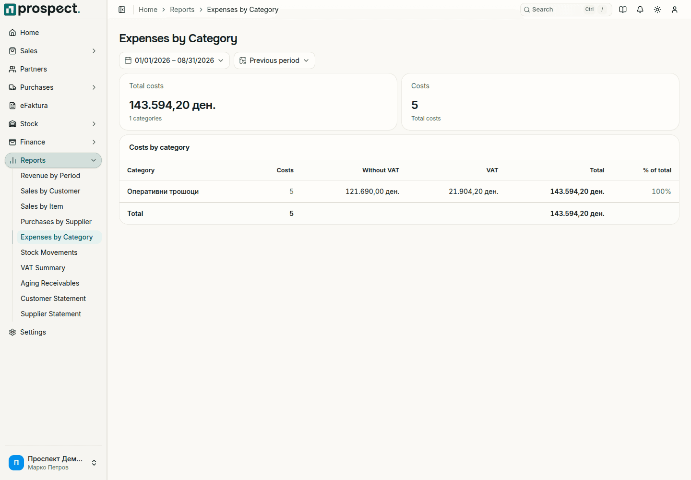The height and width of the screenshot is (480, 691).
Task: Expand the Stock menu chevron
Action: click(x=94, y=124)
